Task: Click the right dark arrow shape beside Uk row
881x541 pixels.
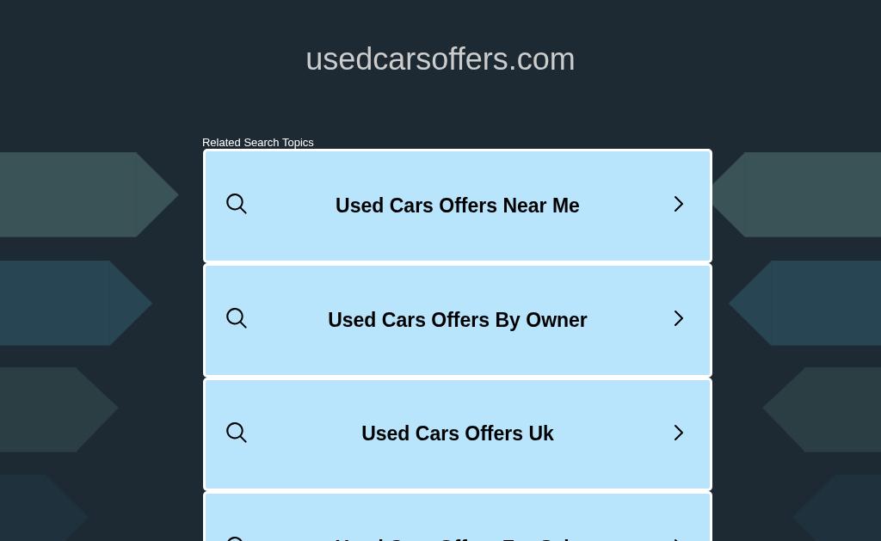Action: click(x=822, y=409)
